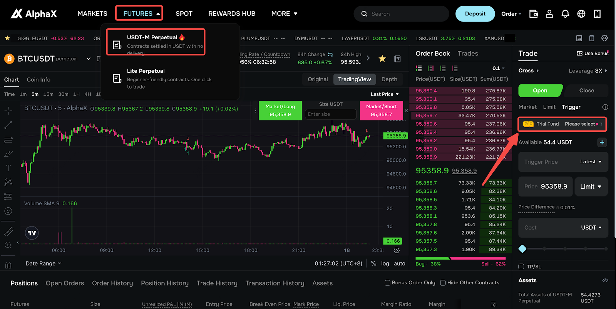Open the mobile app download icon
This screenshot has width=616, height=309.
click(x=597, y=14)
